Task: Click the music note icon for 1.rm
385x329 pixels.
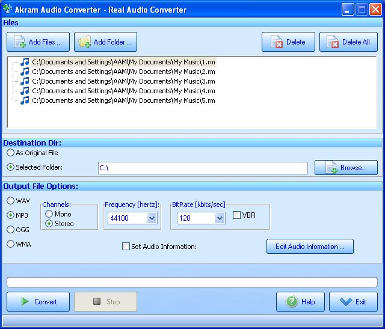Action: coord(25,62)
